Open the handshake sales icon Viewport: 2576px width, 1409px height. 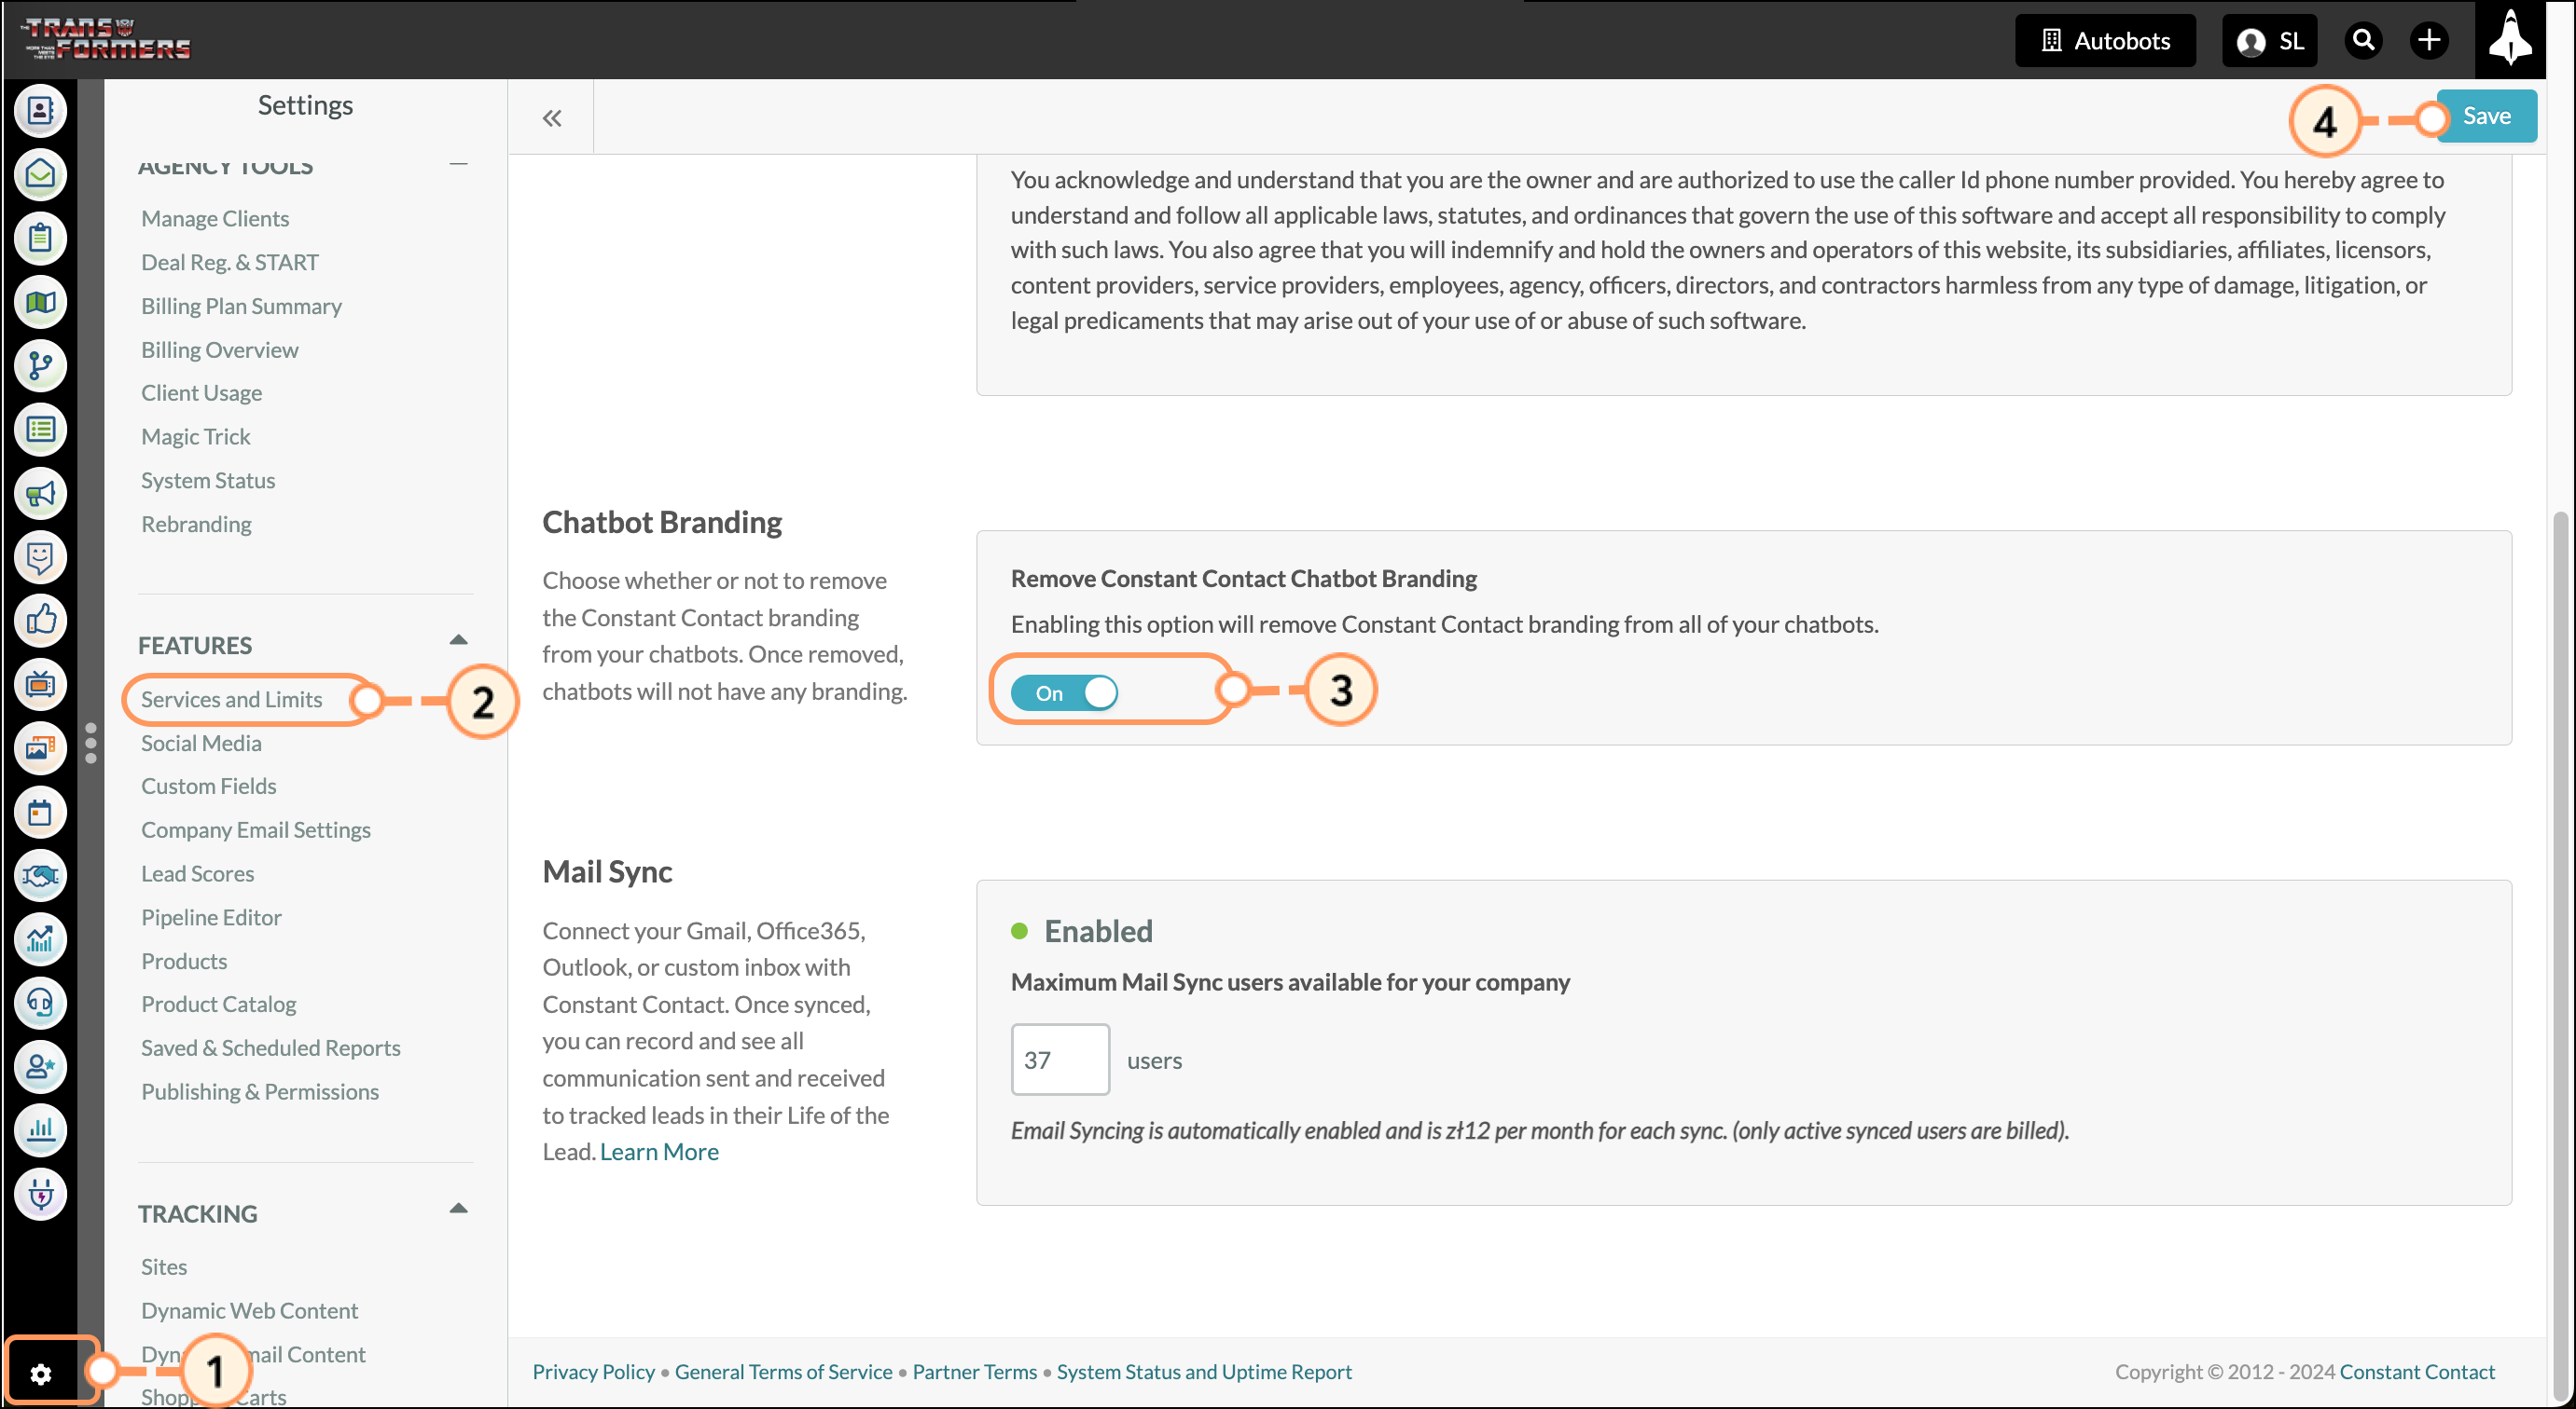[x=40, y=876]
